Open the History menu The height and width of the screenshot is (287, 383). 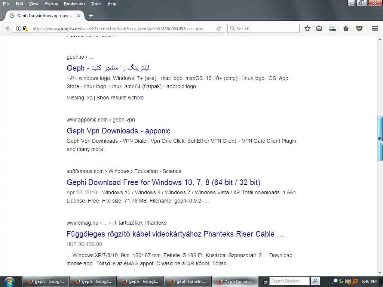click(51, 4)
